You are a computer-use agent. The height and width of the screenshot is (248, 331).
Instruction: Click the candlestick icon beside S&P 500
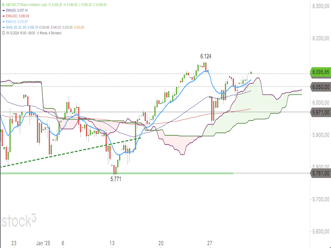click(x=3, y=5)
